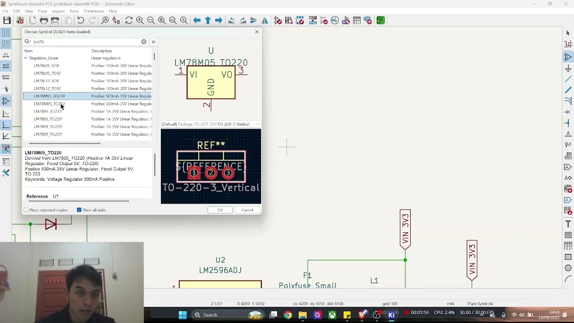574x323 pixels.
Task: Open the Symbol Editor from the toolbar
Action: (278, 21)
